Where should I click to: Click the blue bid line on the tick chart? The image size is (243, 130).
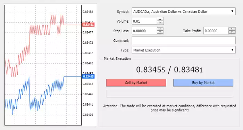pos(73,76)
